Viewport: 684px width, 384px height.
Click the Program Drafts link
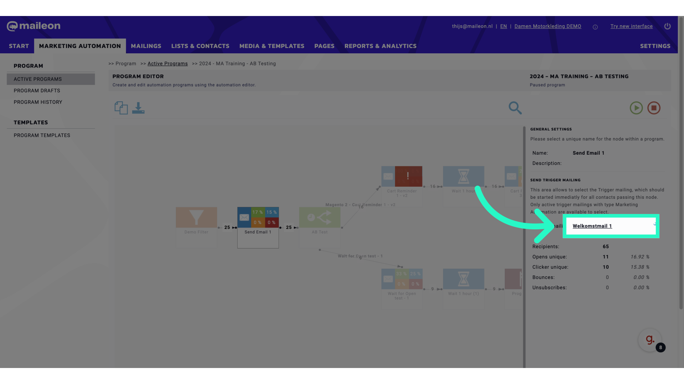pyautogui.click(x=37, y=91)
